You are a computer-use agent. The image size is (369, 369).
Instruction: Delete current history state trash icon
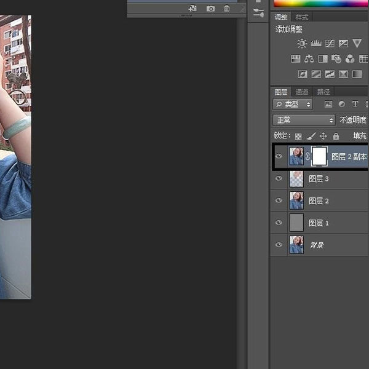tap(226, 9)
